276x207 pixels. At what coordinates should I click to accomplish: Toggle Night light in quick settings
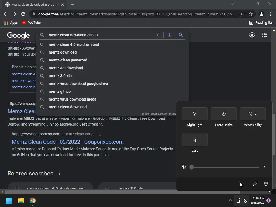pos(195,114)
